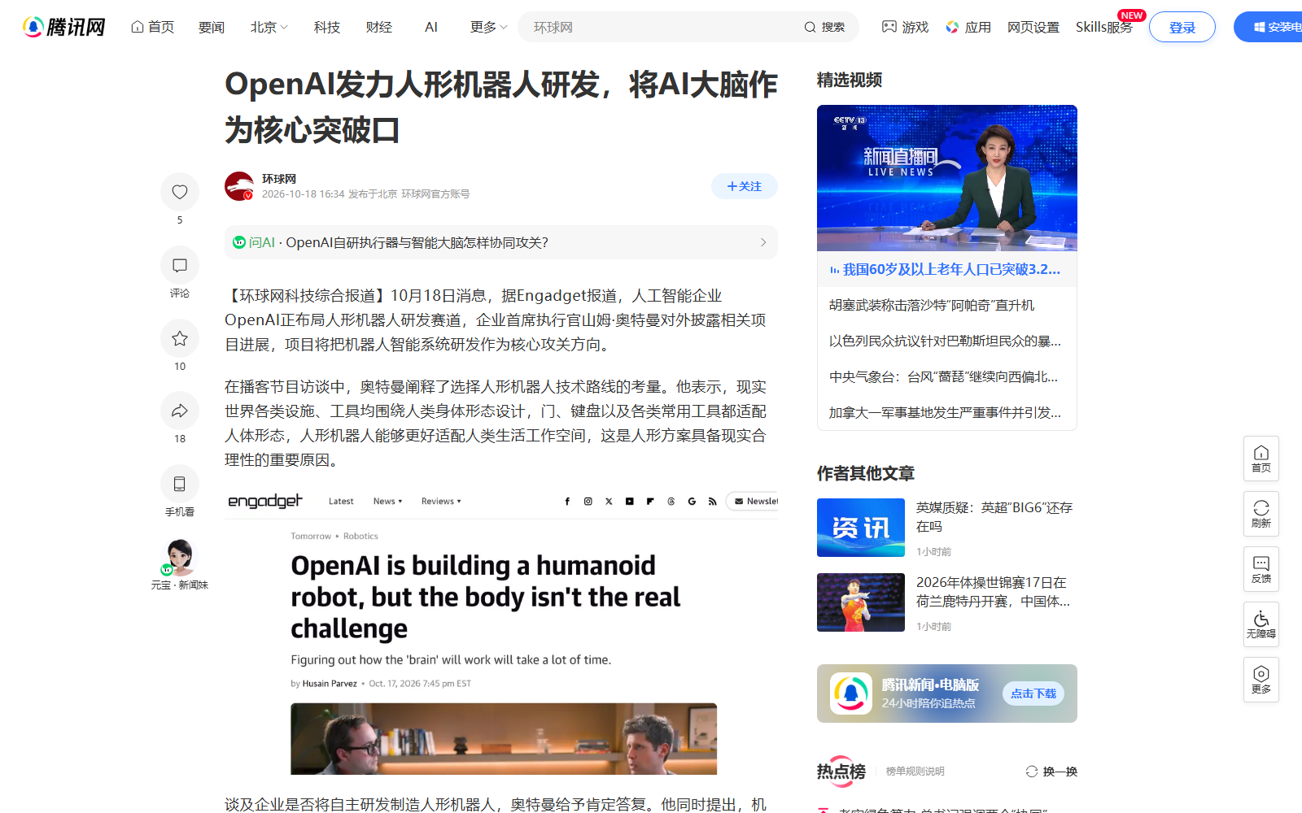
Task: Open the 首页 nav item
Action: pyautogui.click(x=152, y=27)
